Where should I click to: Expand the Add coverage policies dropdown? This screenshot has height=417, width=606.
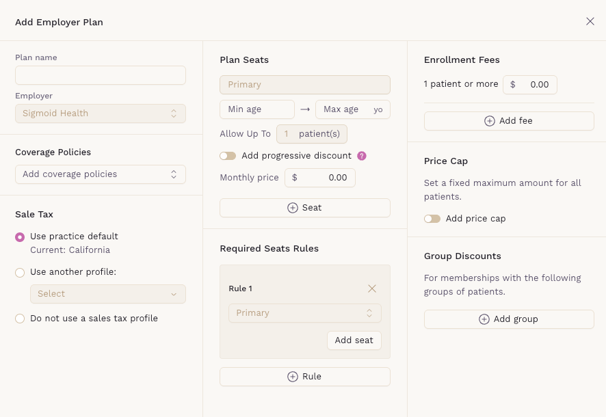point(101,174)
